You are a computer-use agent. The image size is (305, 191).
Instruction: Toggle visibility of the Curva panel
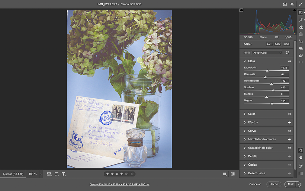point(289,131)
